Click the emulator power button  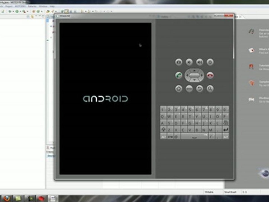point(210,62)
